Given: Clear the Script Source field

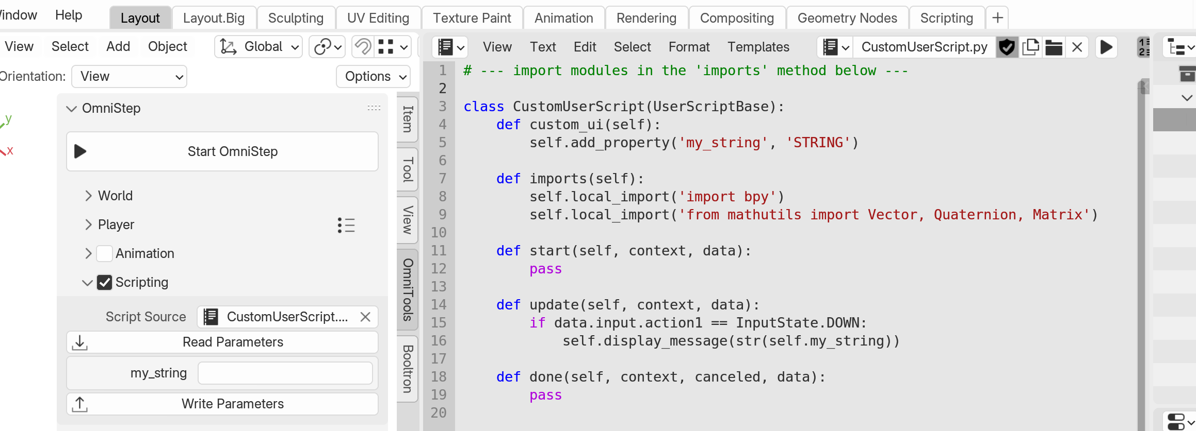Looking at the screenshot, I should pyautogui.click(x=365, y=317).
